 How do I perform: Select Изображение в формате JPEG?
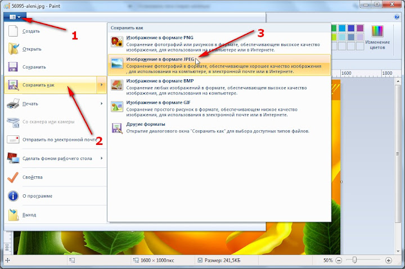click(219, 65)
